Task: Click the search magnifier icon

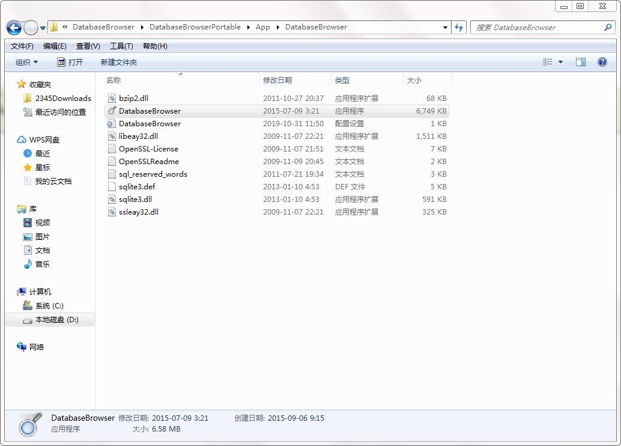Action: tap(608, 28)
